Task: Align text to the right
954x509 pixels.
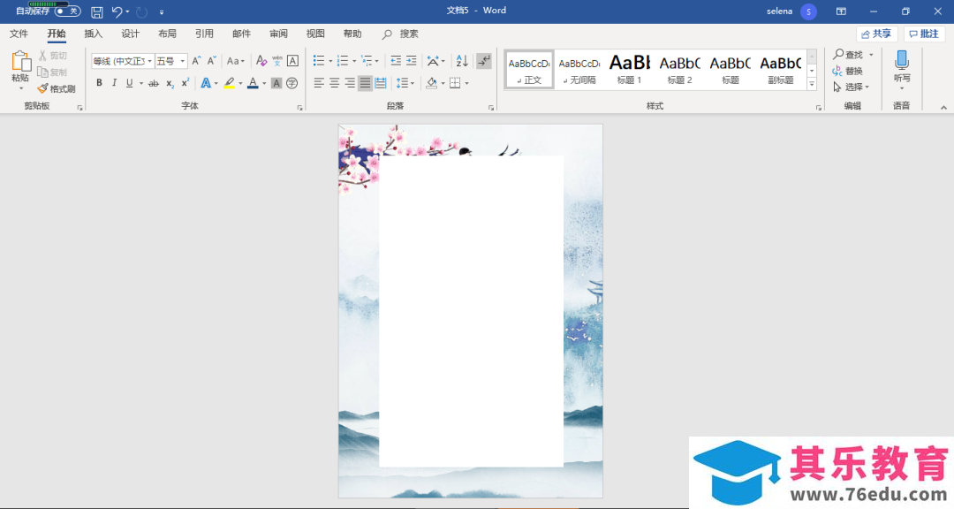Action: point(349,83)
